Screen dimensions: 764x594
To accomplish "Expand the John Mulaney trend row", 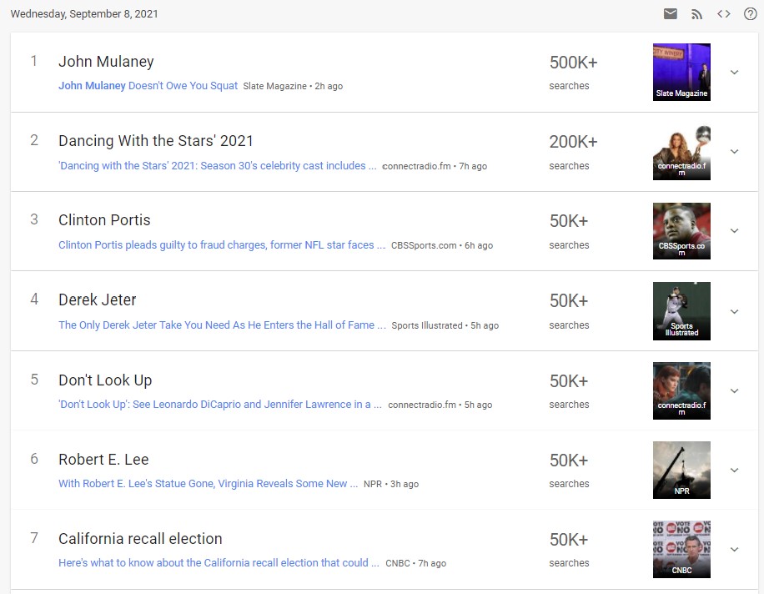I will tap(734, 73).
